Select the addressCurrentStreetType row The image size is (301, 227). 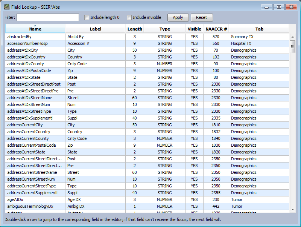[x=147, y=186]
